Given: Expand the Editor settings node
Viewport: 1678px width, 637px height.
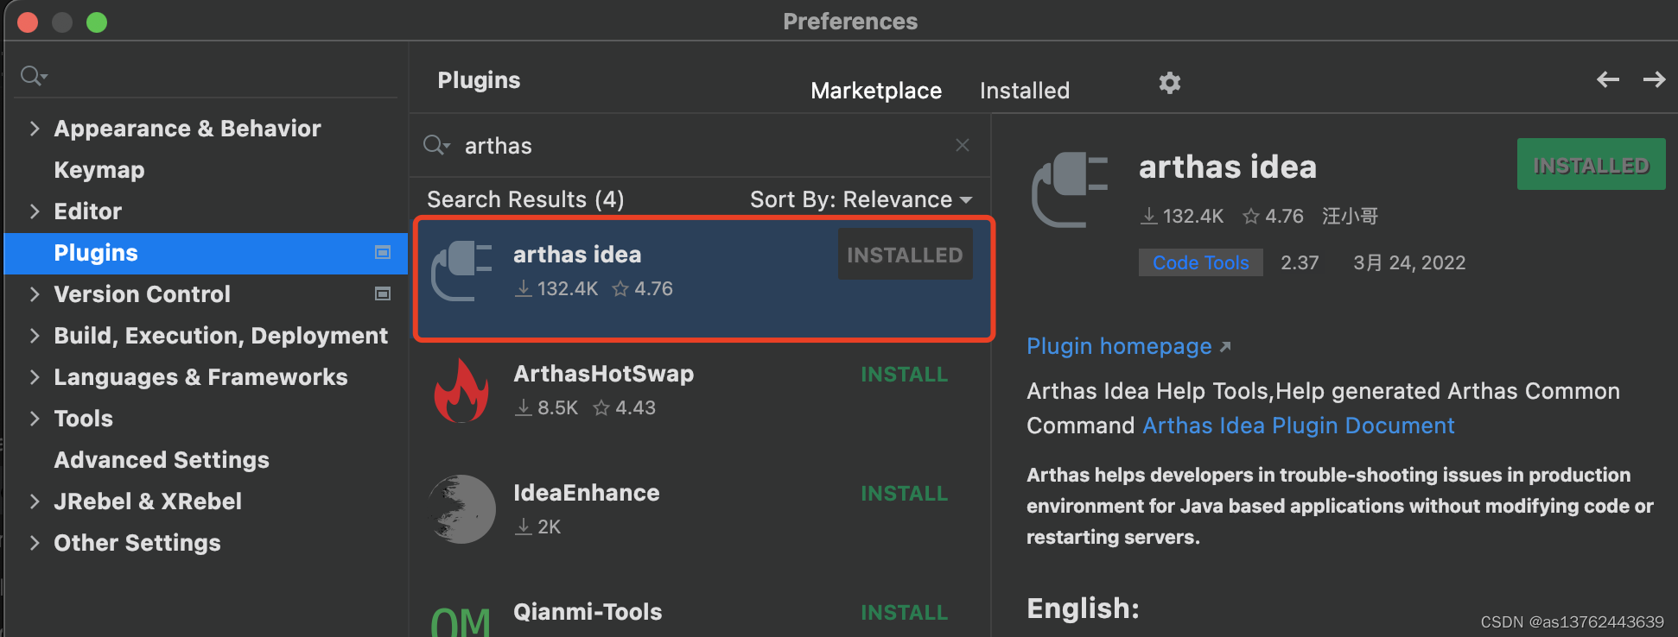Looking at the screenshot, I should click(x=35, y=211).
